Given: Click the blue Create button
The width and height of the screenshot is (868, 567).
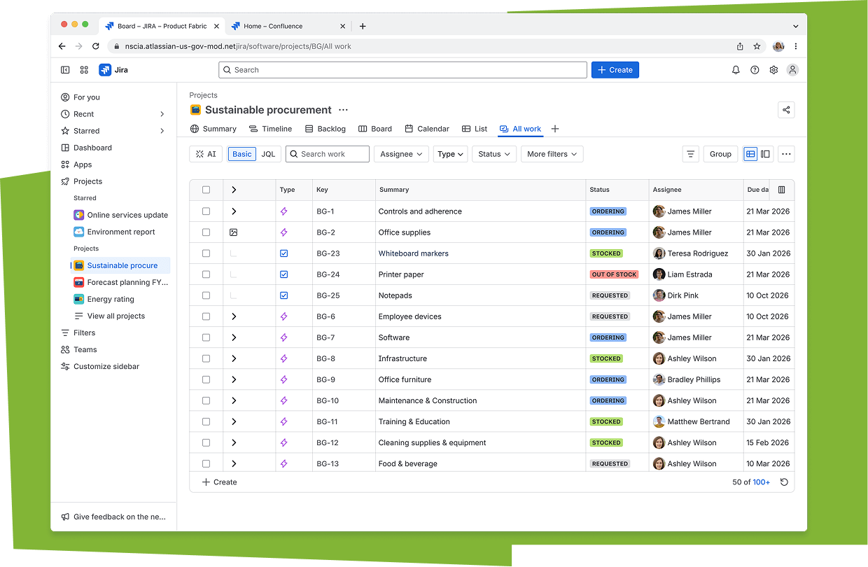Looking at the screenshot, I should pos(615,70).
